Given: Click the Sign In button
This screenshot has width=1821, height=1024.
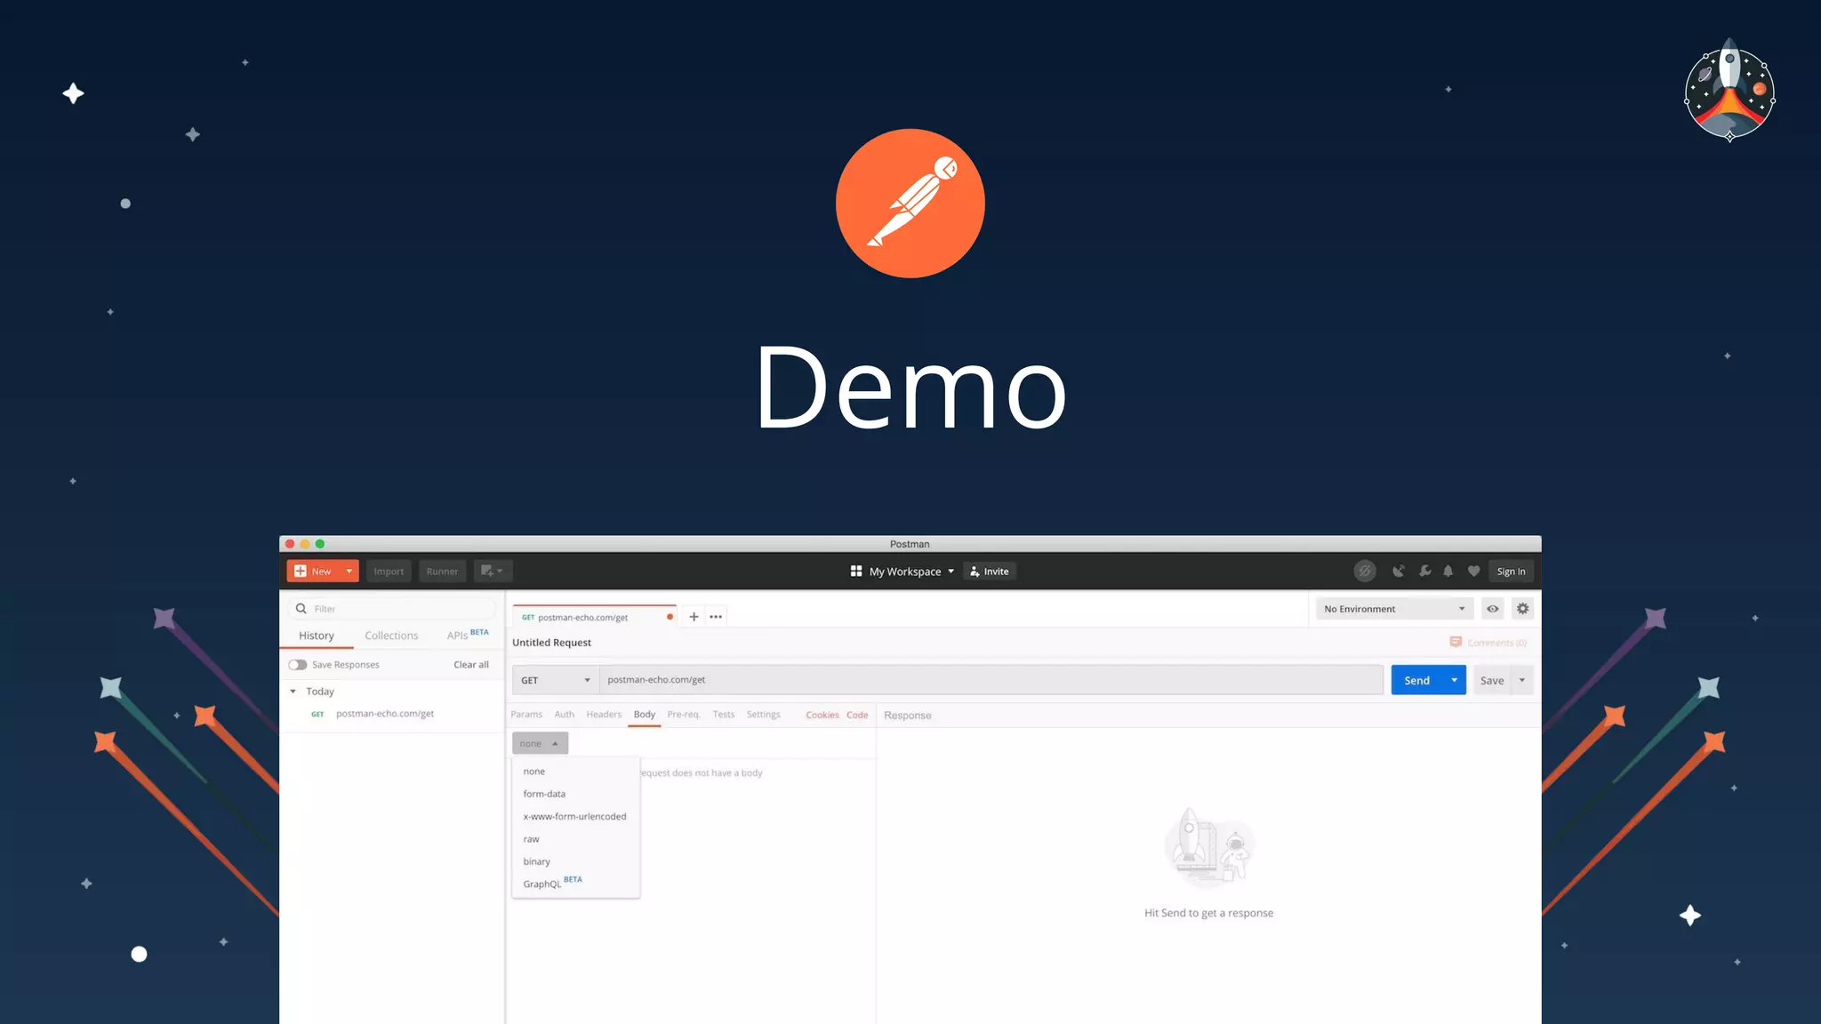Looking at the screenshot, I should (x=1511, y=572).
